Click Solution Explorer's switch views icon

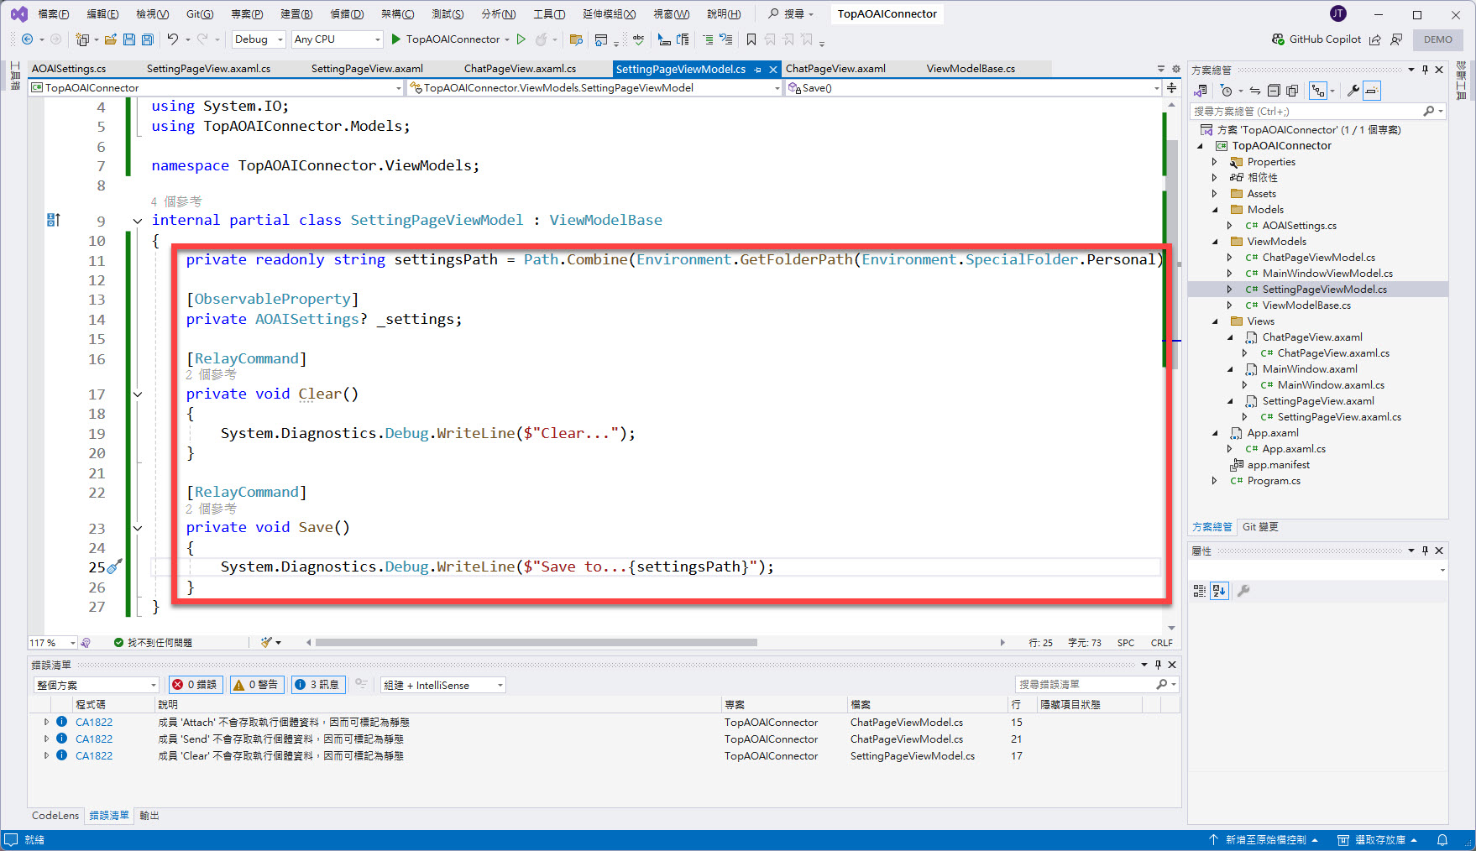(x=1201, y=91)
